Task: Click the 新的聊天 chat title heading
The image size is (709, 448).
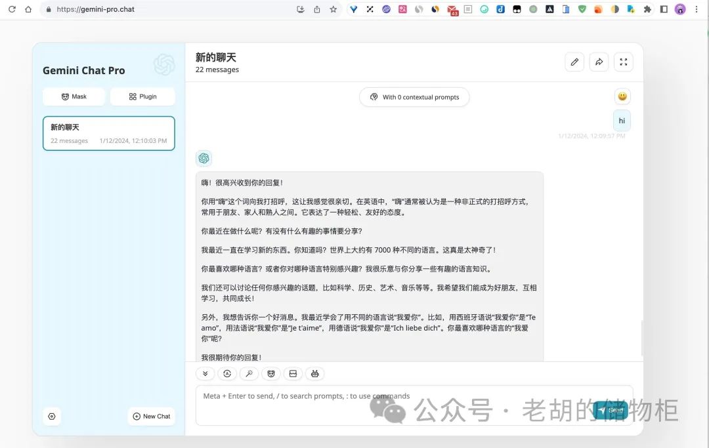Action: 216,57
